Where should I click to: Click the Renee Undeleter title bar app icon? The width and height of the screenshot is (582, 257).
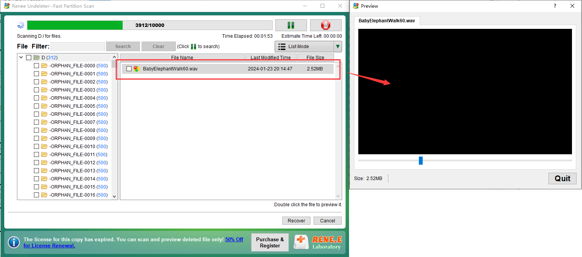[7, 6]
